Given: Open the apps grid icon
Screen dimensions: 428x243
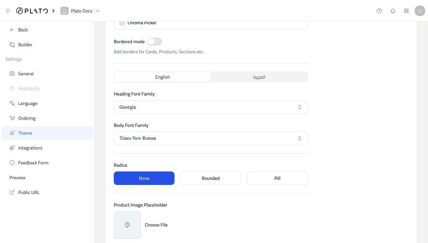Looking at the screenshot, I should 406,11.
